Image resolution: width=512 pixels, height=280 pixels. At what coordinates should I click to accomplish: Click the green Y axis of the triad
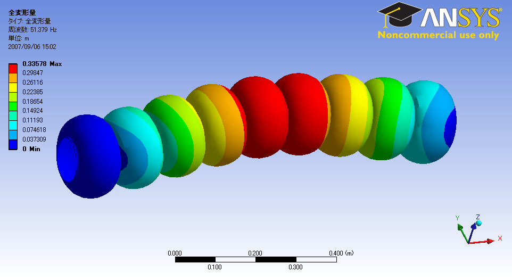point(463,233)
